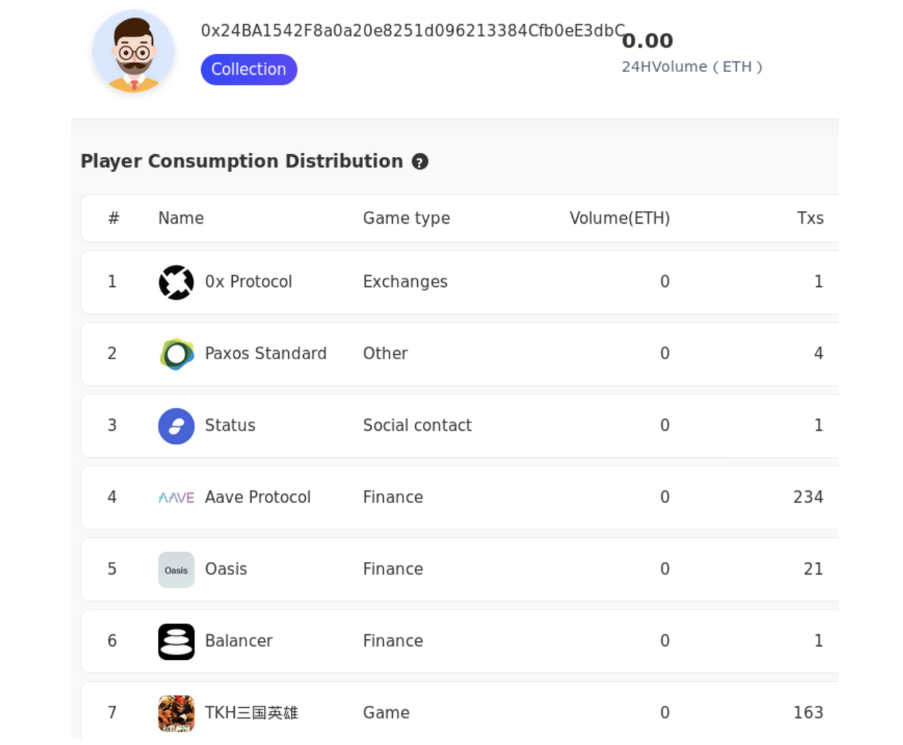Click the 0.00 volume value
Screen dimensions: 903x745
(647, 41)
